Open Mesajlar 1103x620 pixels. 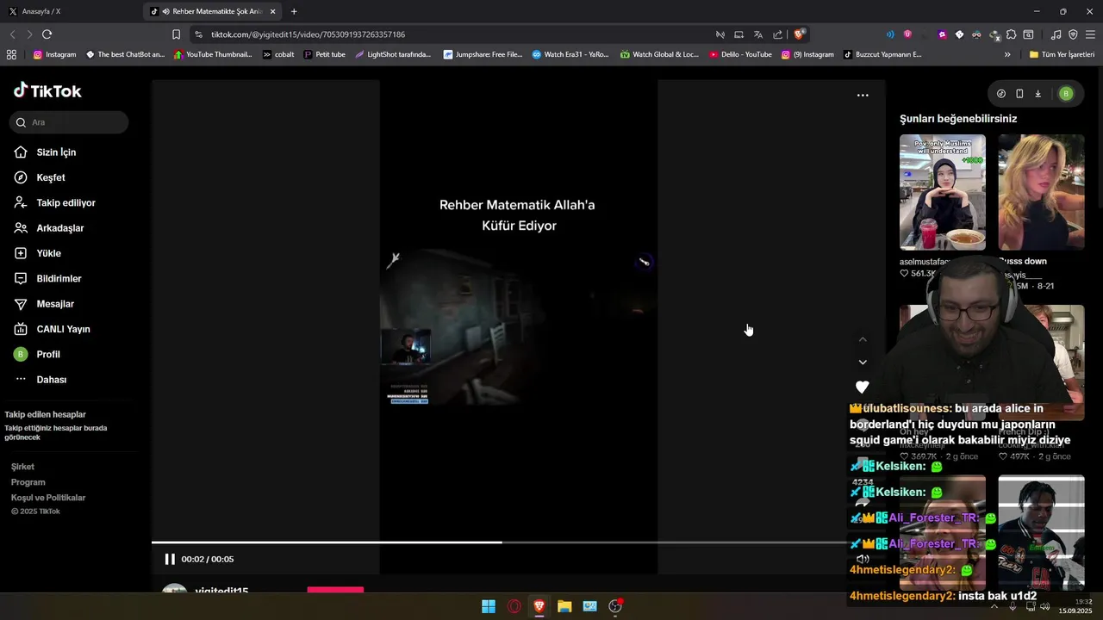[44, 304]
